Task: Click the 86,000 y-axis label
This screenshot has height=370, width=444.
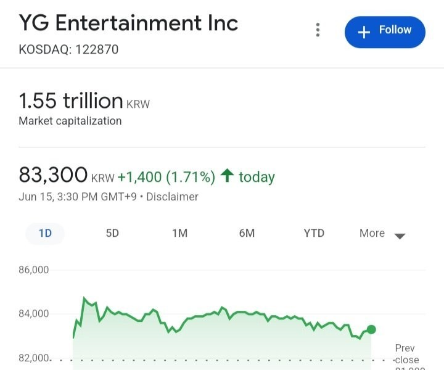Action: pos(34,270)
